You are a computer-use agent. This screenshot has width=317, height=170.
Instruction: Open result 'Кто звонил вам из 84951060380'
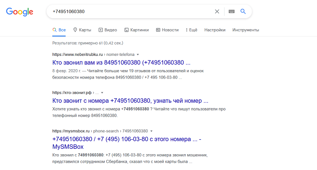pos(121,62)
